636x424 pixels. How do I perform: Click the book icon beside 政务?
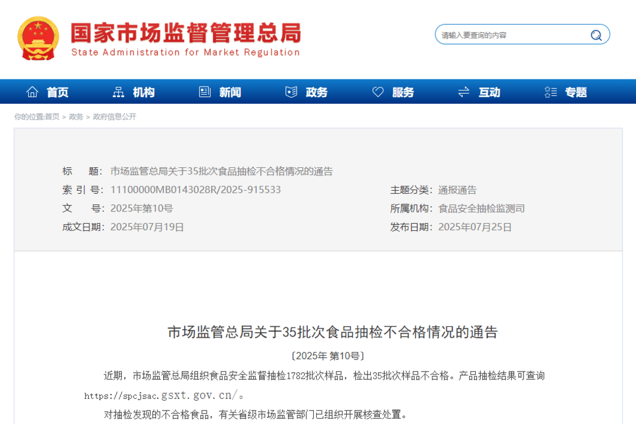point(291,92)
